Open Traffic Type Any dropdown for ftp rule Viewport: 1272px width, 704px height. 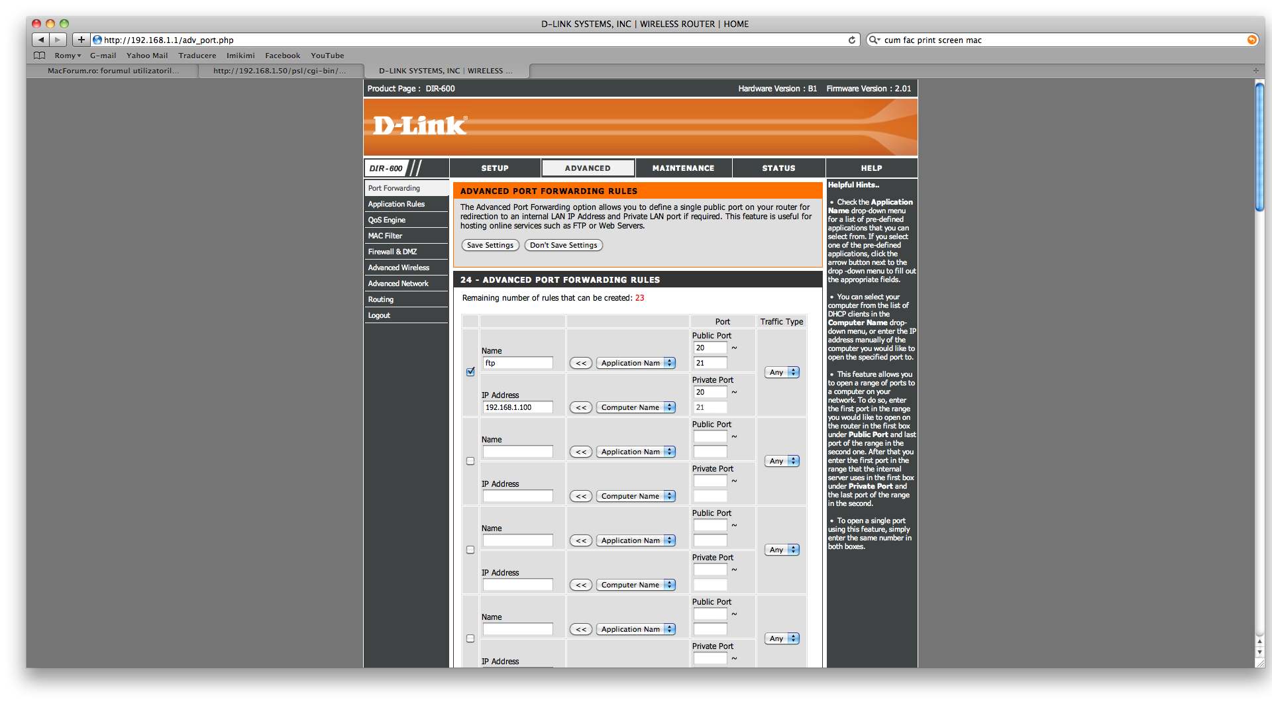(x=782, y=373)
